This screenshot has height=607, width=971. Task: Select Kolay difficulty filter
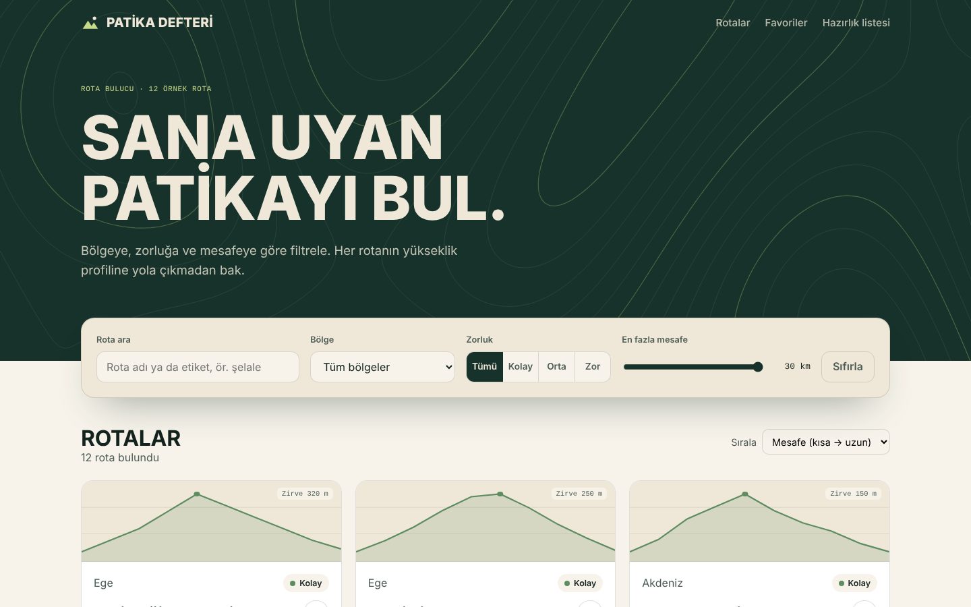[520, 367]
